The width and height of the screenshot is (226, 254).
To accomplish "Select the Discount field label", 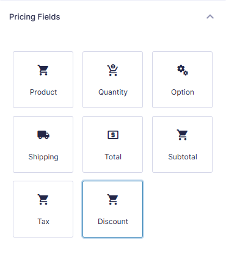I will click(x=113, y=222).
